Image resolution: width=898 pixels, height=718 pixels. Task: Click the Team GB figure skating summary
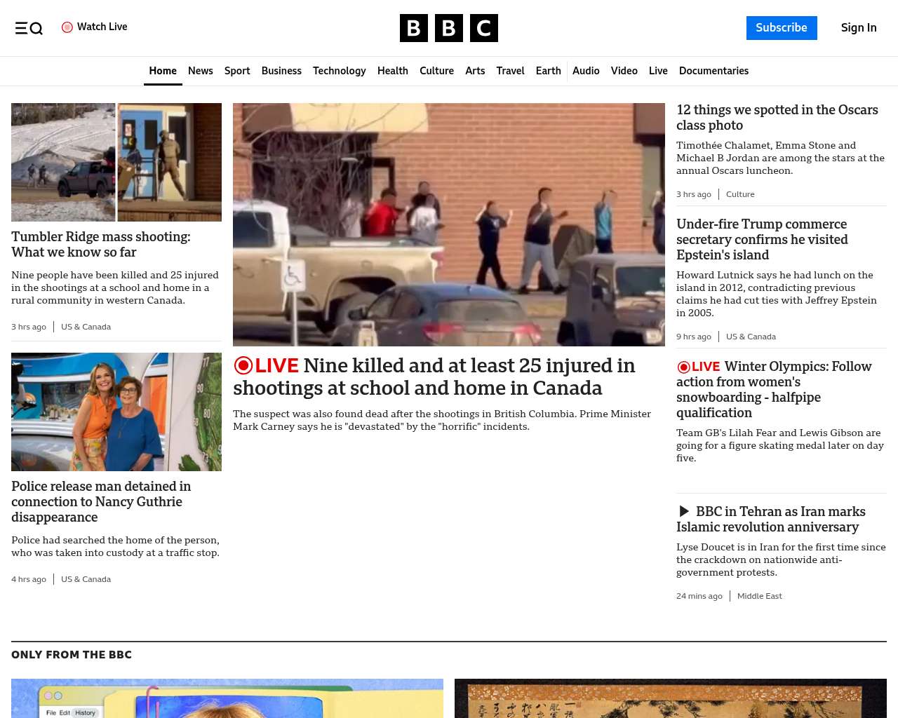point(780,445)
